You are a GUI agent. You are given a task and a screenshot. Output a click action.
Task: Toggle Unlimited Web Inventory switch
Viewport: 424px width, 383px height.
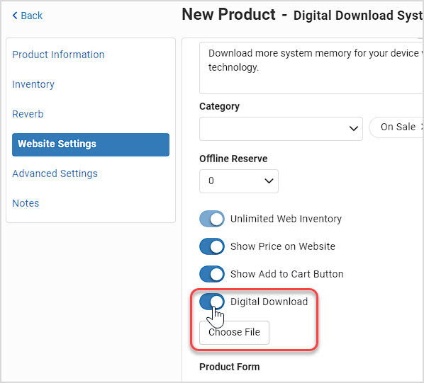point(212,219)
